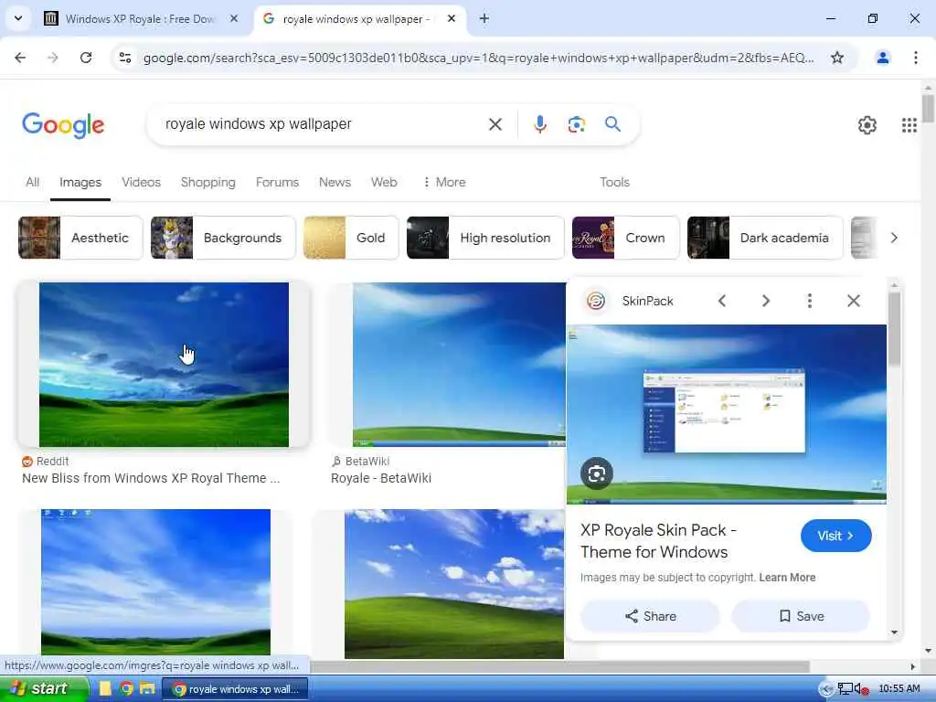Click the volume icon in system tray
936x702 pixels.
pos(861,689)
